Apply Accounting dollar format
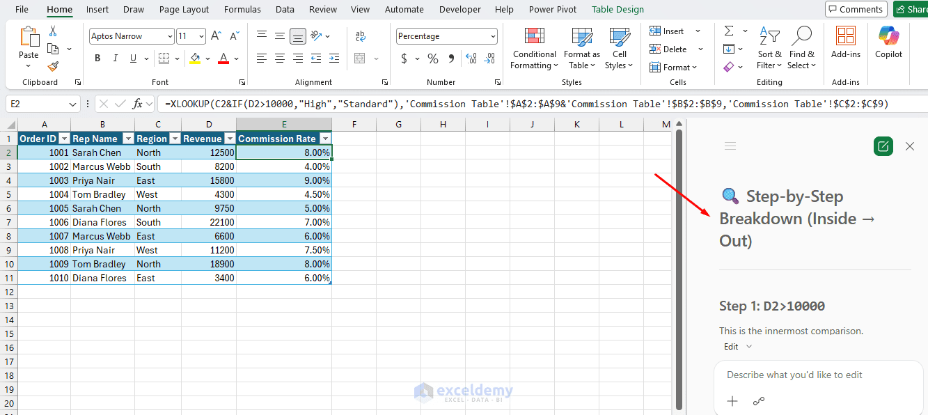Screen dimensions: 928x415 click(404, 58)
